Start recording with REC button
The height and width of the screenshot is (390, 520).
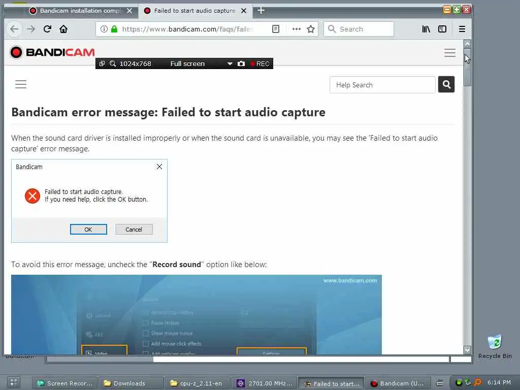[x=260, y=63]
